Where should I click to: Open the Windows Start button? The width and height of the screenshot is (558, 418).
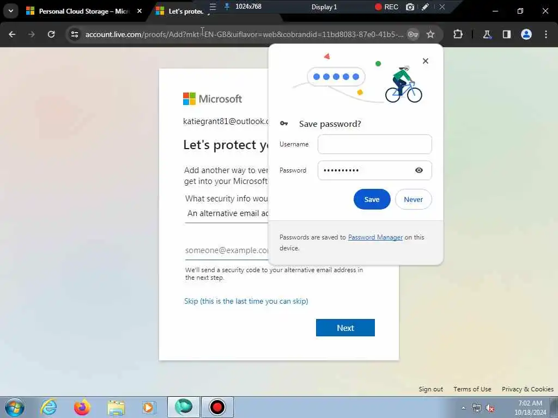14,407
